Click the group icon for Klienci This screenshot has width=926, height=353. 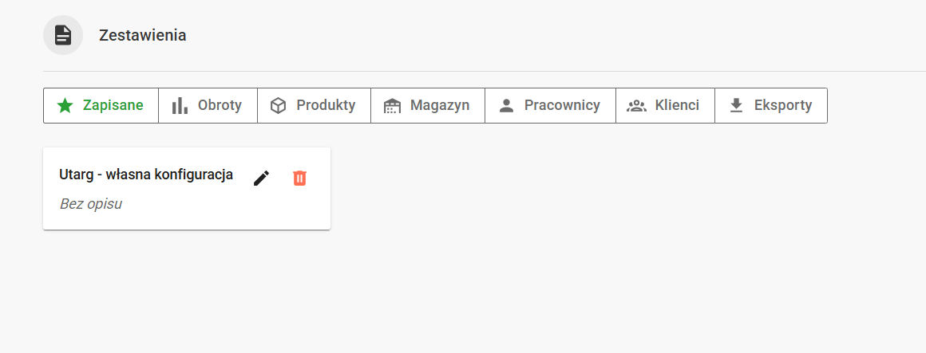pyautogui.click(x=636, y=105)
